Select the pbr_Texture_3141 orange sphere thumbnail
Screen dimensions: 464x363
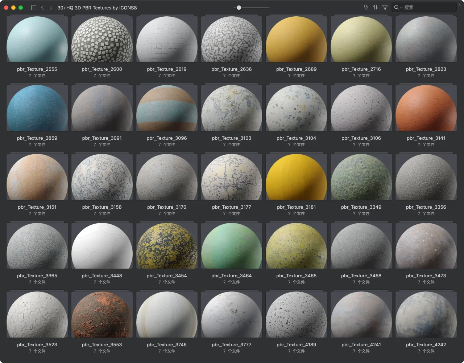(426, 108)
